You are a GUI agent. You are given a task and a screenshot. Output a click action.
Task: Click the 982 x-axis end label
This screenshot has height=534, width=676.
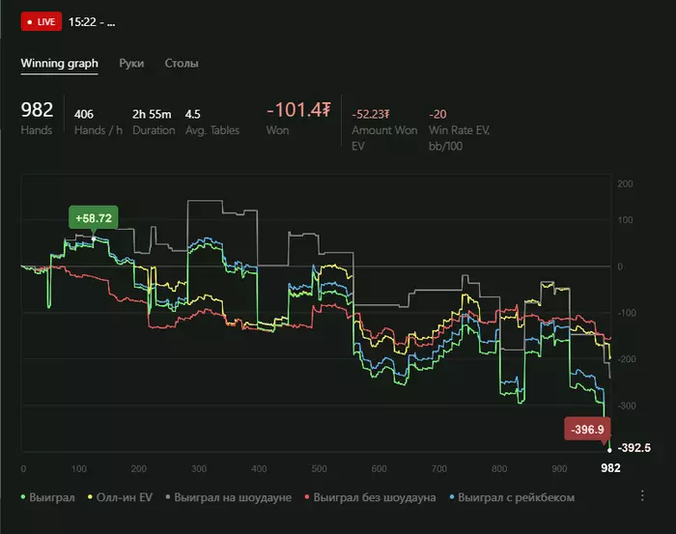610,468
